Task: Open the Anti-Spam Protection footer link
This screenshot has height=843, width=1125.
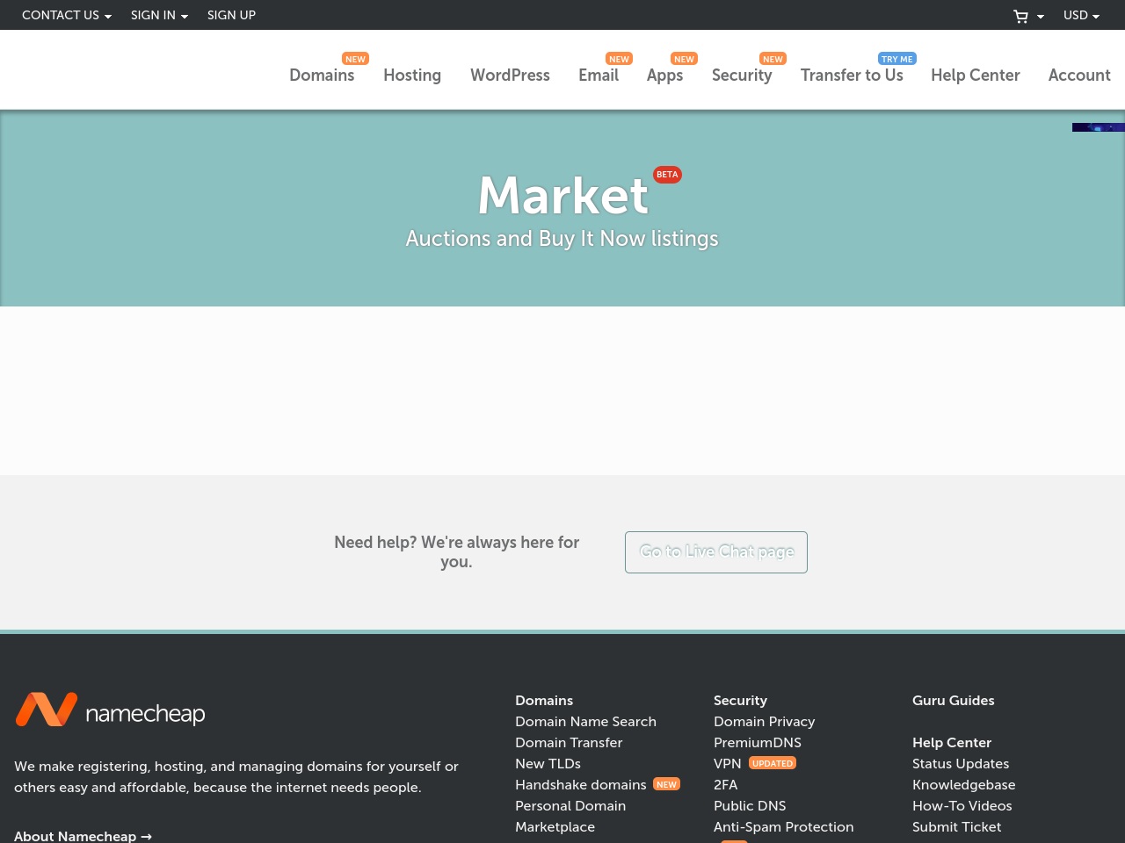Action: [783, 827]
